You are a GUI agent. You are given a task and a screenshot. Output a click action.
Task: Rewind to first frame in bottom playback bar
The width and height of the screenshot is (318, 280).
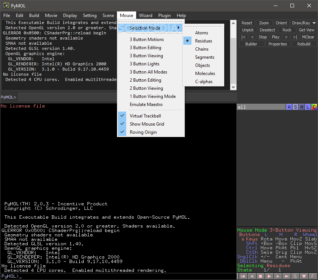243,276
